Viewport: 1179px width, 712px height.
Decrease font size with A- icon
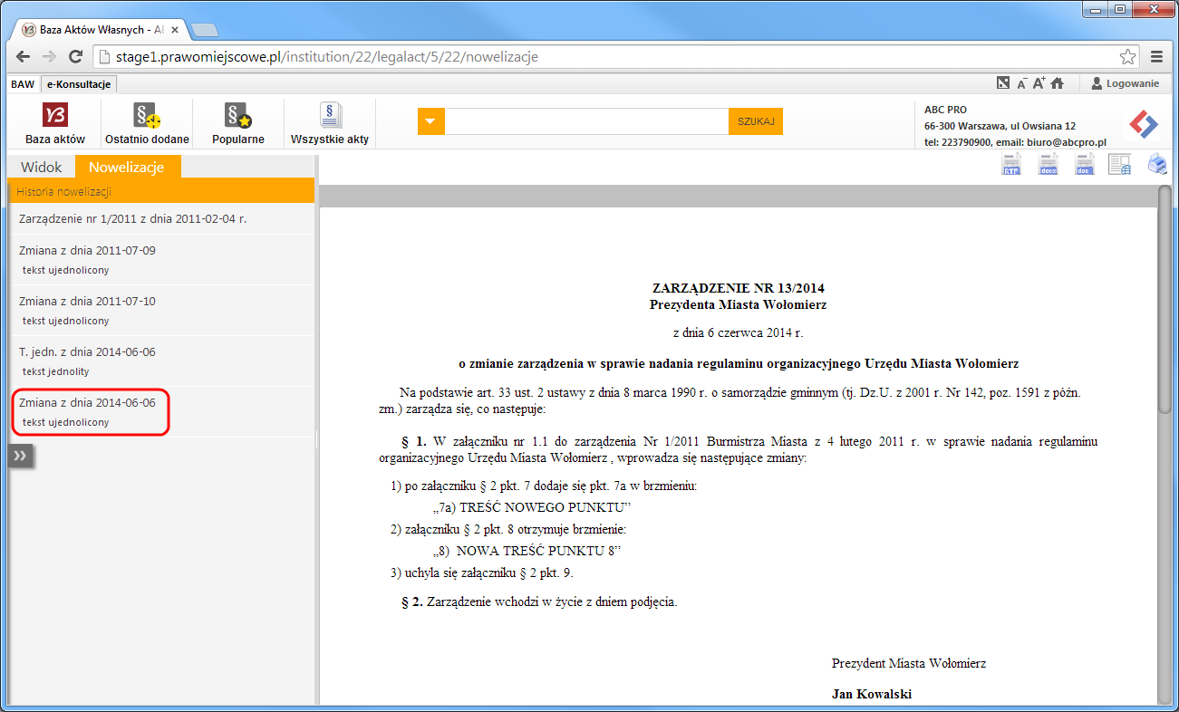pyautogui.click(x=1021, y=83)
